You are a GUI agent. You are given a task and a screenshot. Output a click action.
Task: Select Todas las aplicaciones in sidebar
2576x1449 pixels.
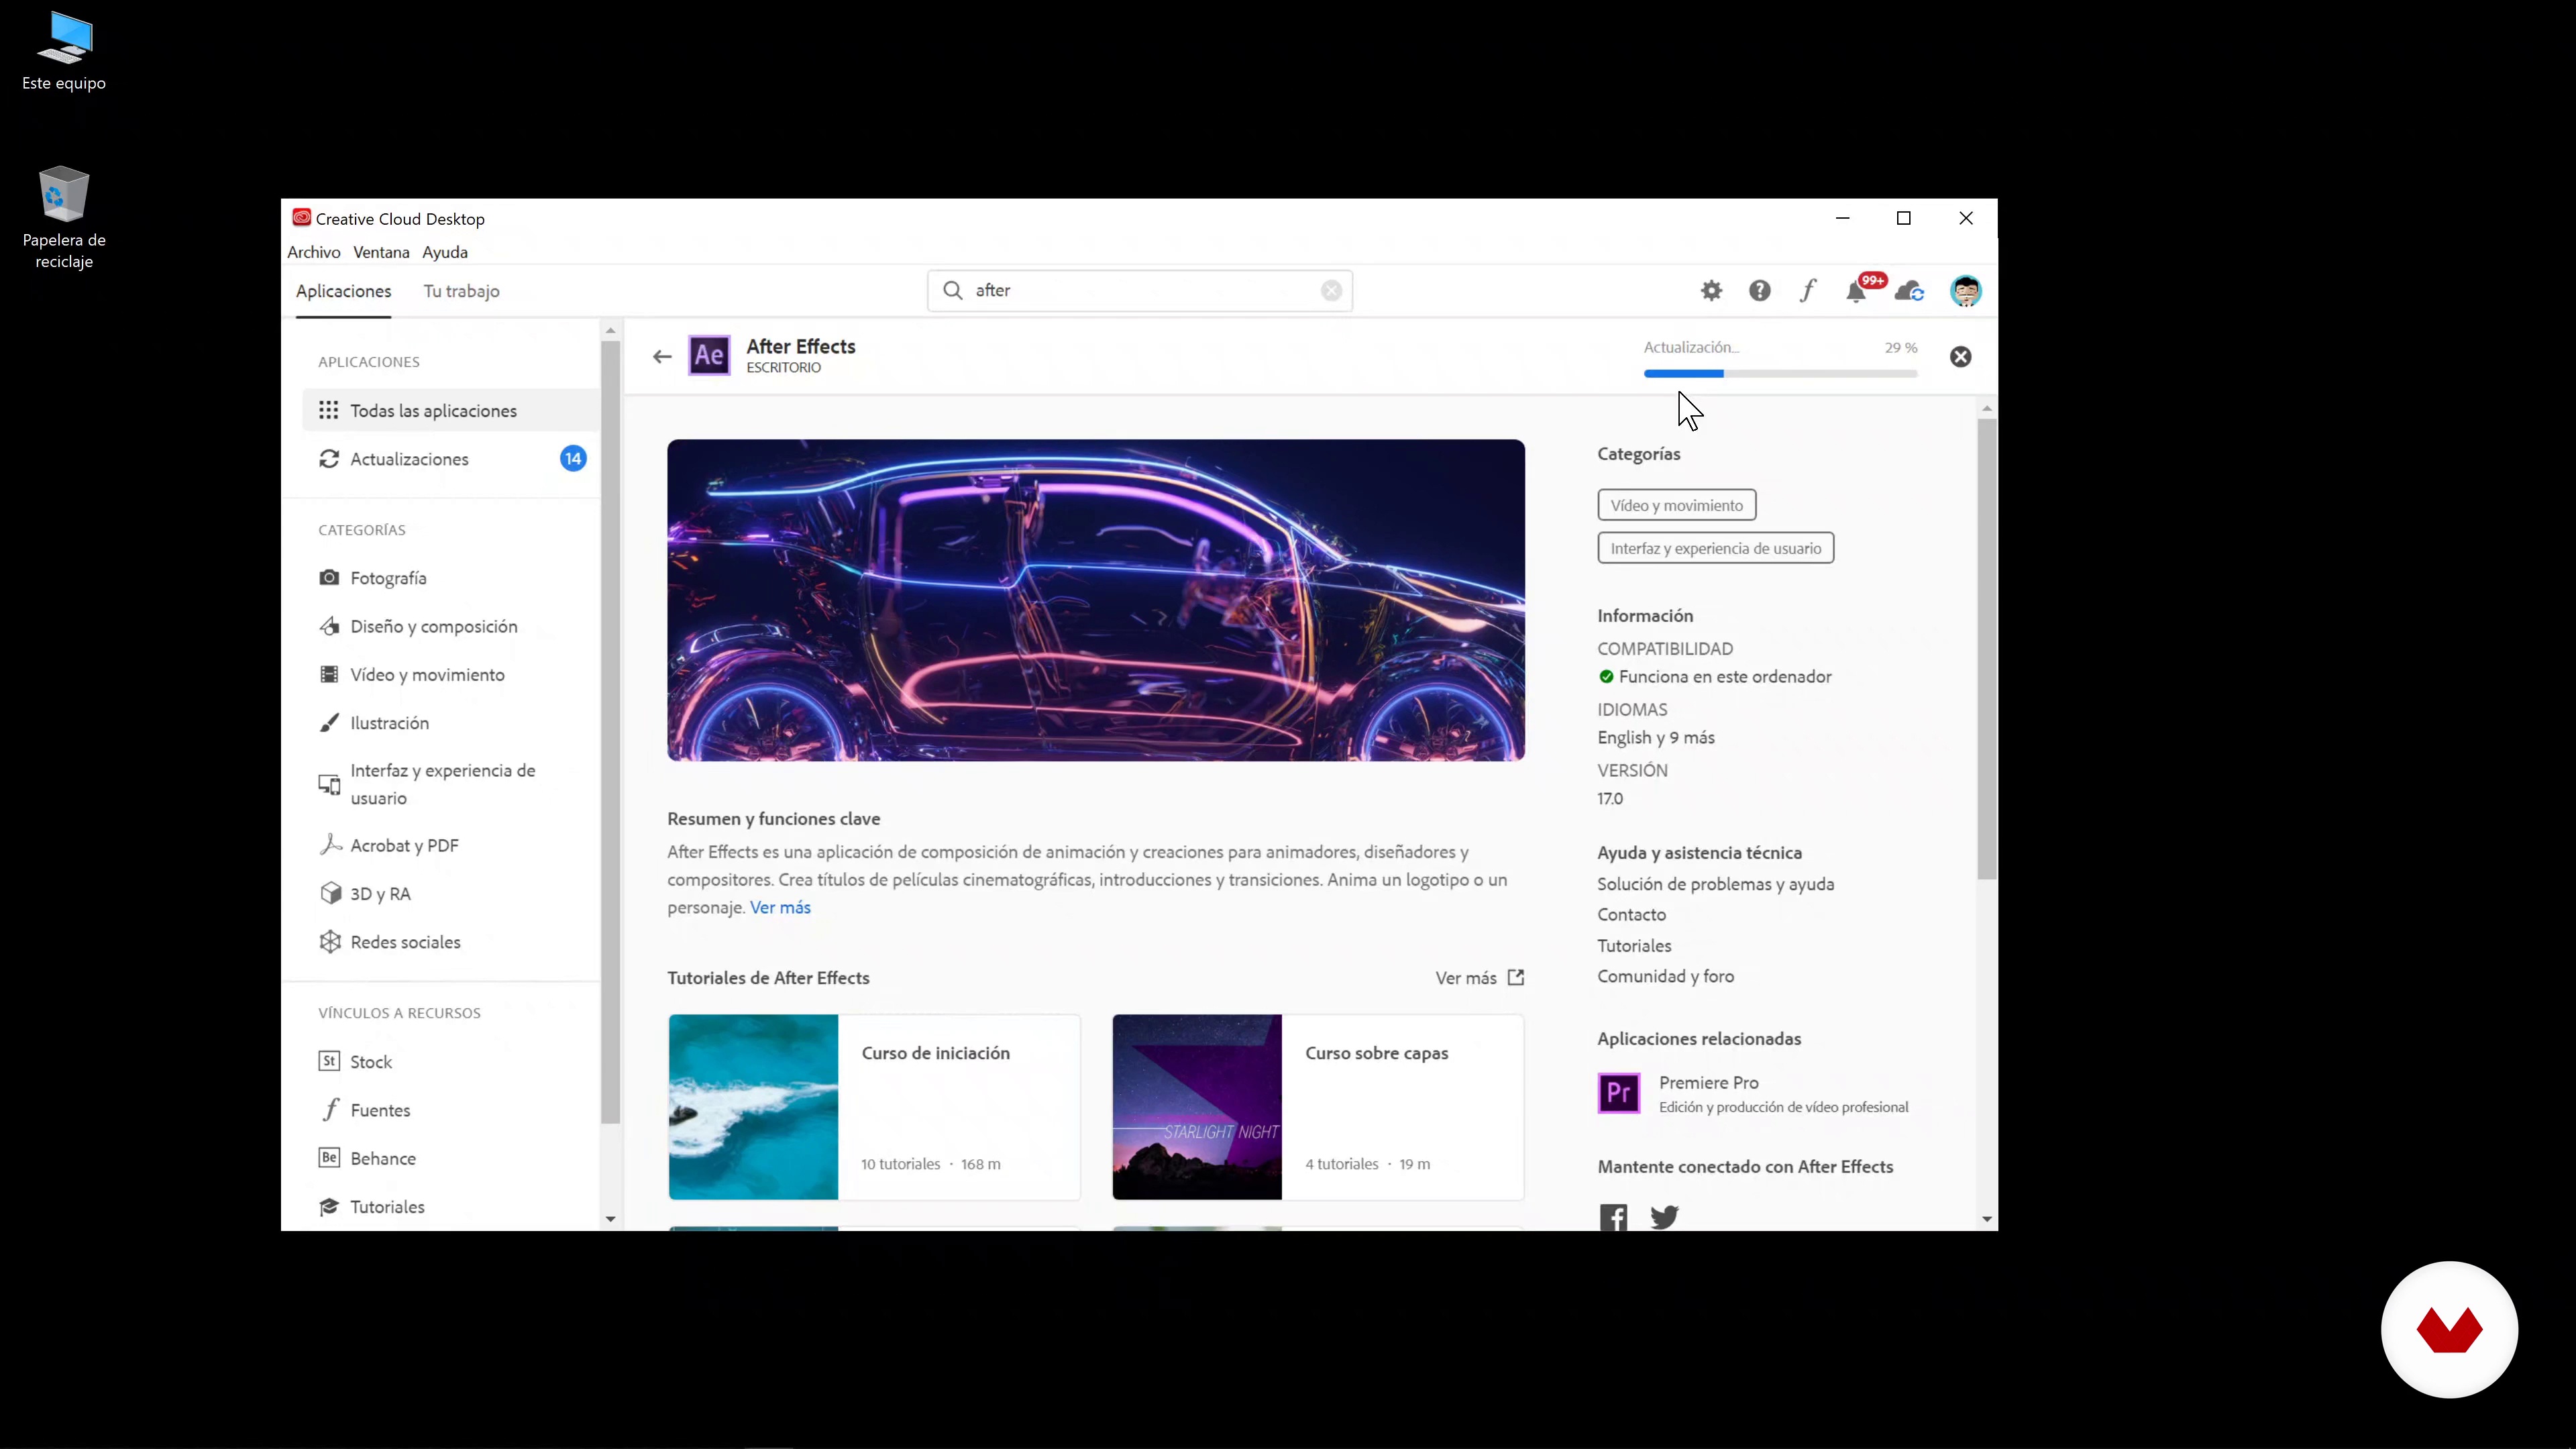[451, 411]
